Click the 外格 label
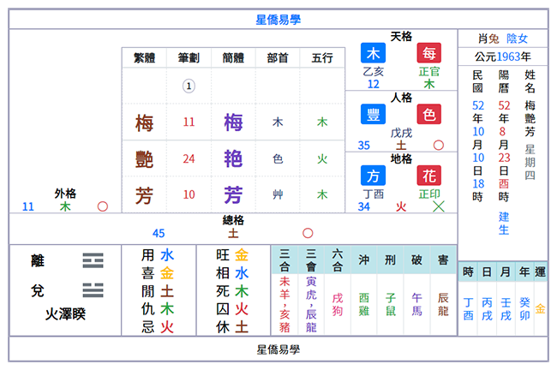557x370 pixels. click(x=65, y=194)
